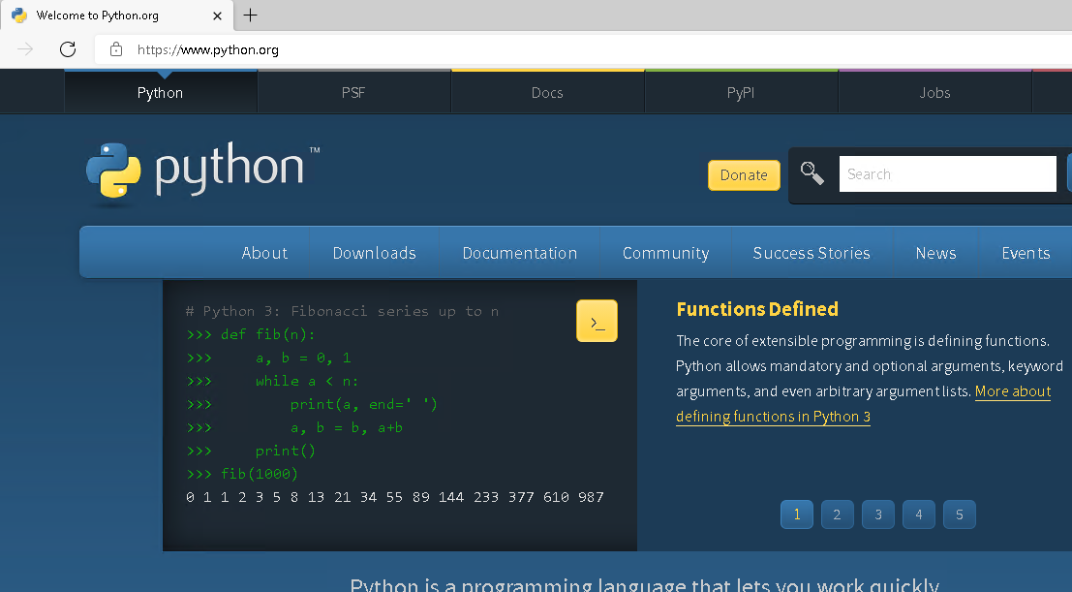Open a new browser tab
Viewport: 1072px width, 592px height.
click(250, 16)
